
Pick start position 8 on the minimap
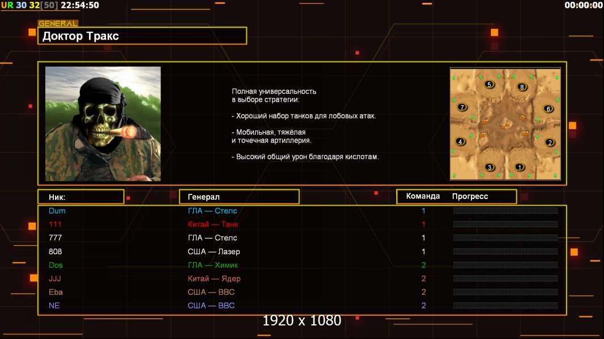coord(522,86)
